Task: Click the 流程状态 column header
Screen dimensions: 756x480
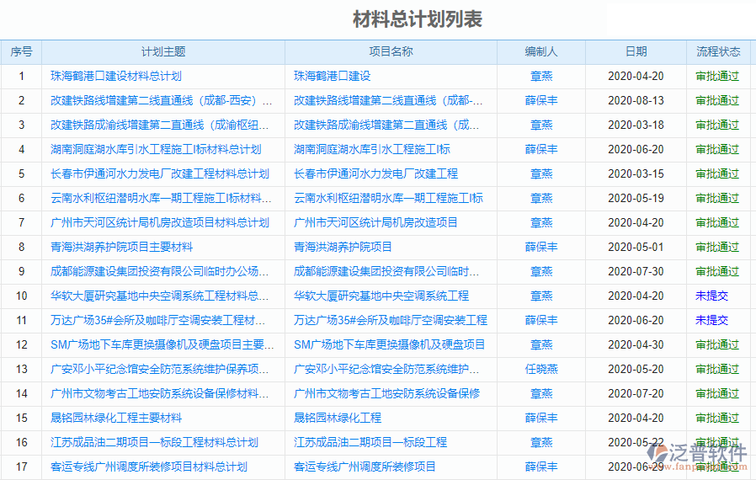Action: pos(717,51)
